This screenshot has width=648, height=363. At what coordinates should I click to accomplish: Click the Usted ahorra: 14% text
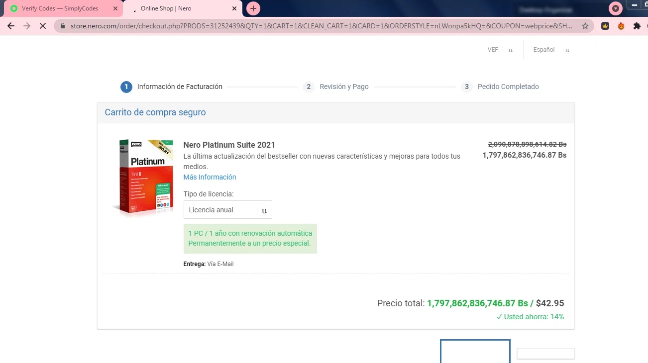530,317
